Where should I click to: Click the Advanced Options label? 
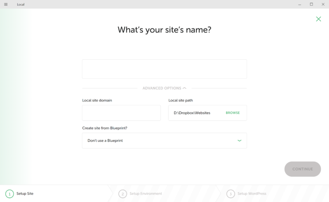[162, 88]
